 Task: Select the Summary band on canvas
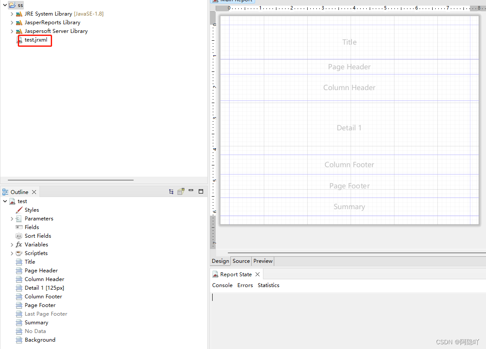pyautogui.click(x=349, y=207)
